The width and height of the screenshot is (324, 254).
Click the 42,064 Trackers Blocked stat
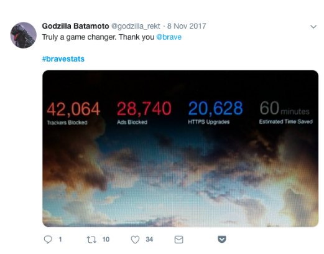point(73,113)
